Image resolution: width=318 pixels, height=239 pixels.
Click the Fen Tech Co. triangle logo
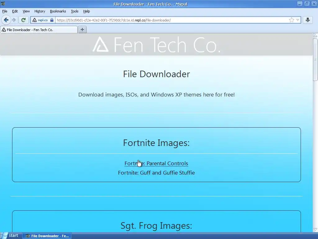100,45
